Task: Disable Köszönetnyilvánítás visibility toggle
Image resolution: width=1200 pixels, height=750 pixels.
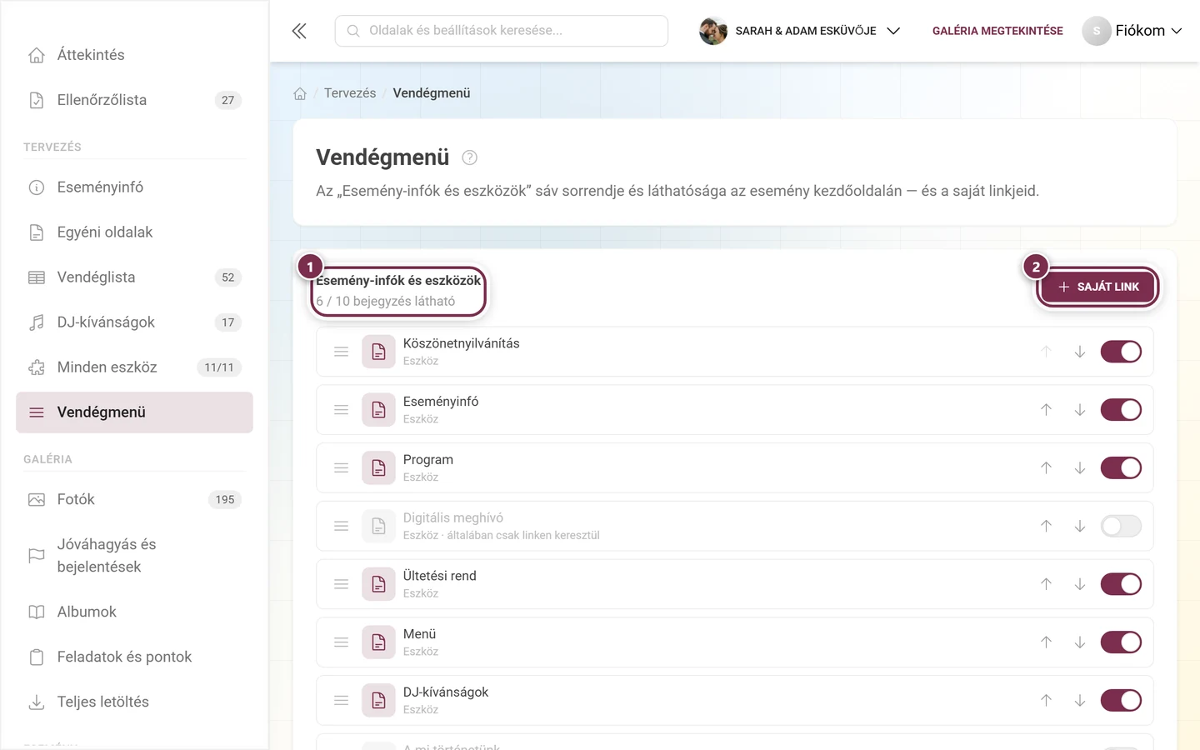Action: pyautogui.click(x=1121, y=352)
